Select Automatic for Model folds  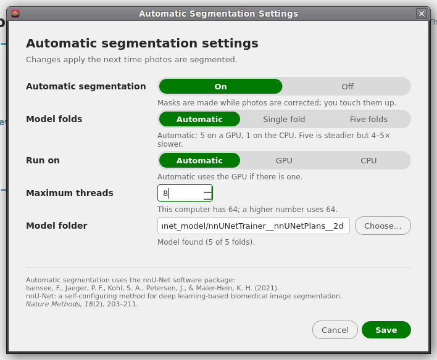point(199,119)
